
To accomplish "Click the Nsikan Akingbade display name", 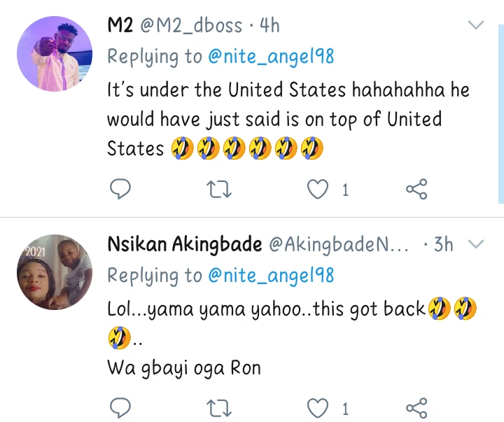I will click(185, 245).
